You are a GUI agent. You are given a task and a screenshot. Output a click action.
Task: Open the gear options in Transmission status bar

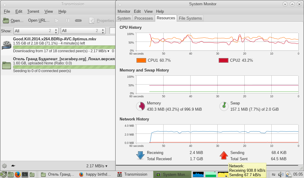coord(4,166)
